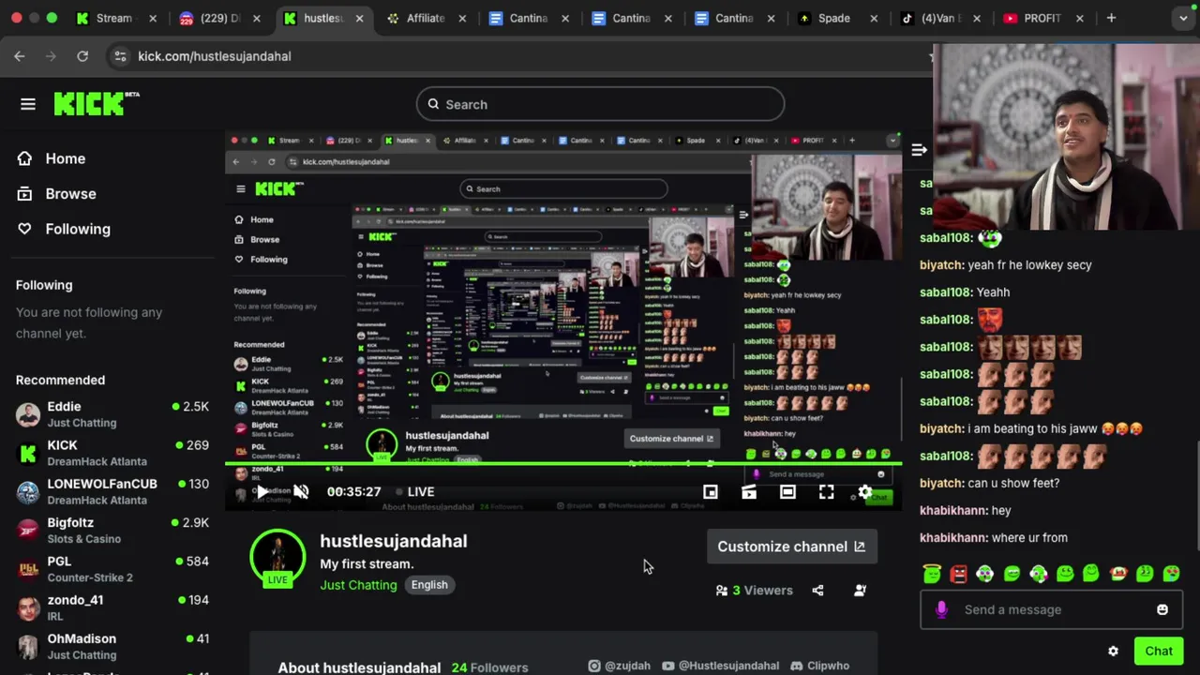Insert the heart-eyes green emote

[x=1171, y=573]
